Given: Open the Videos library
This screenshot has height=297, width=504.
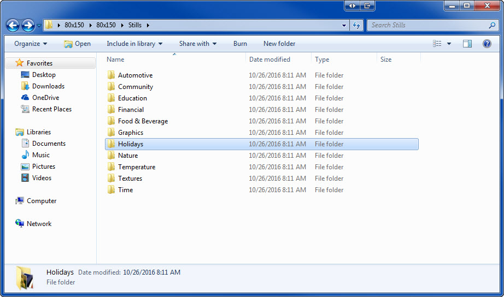Looking at the screenshot, I should tap(42, 178).
